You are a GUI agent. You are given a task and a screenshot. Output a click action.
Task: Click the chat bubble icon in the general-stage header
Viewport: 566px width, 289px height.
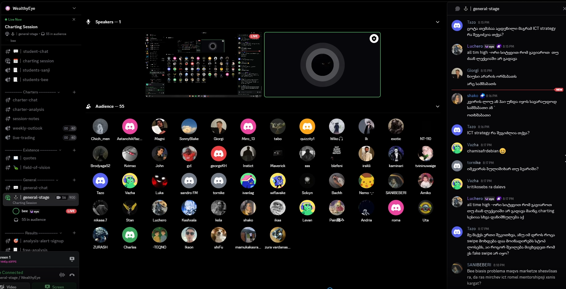[x=457, y=9]
